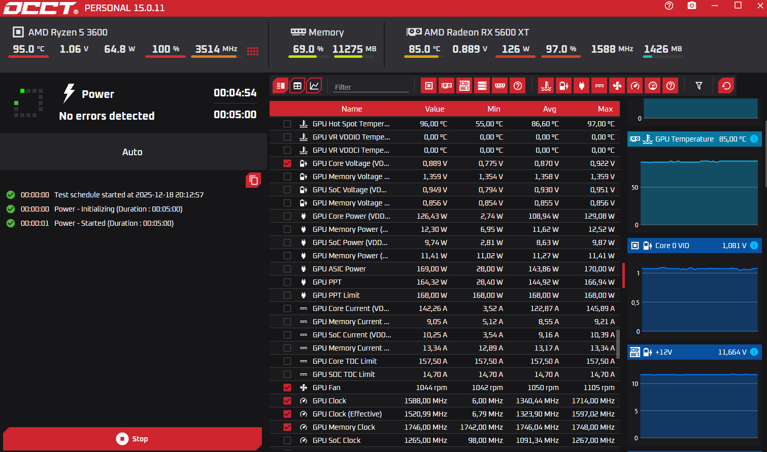Reset min/max values with refresh icon
The width and height of the screenshot is (767, 452).
tap(726, 86)
